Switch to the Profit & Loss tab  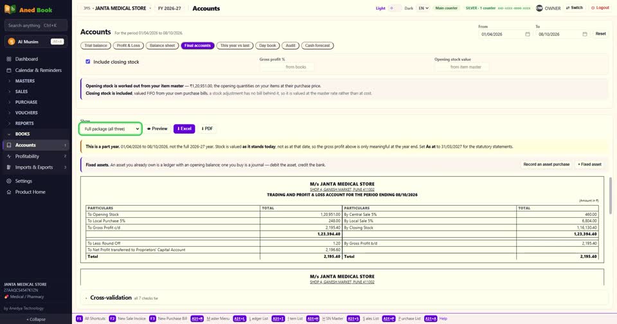[129, 46]
